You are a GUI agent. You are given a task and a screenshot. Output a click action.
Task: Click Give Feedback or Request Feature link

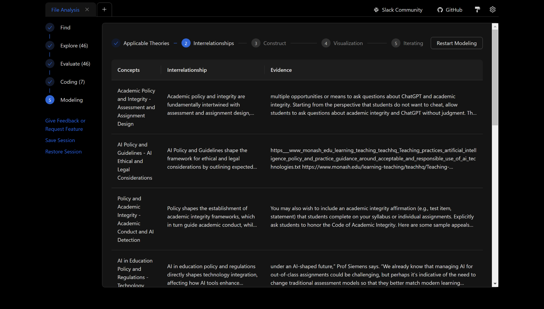click(65, 125)
